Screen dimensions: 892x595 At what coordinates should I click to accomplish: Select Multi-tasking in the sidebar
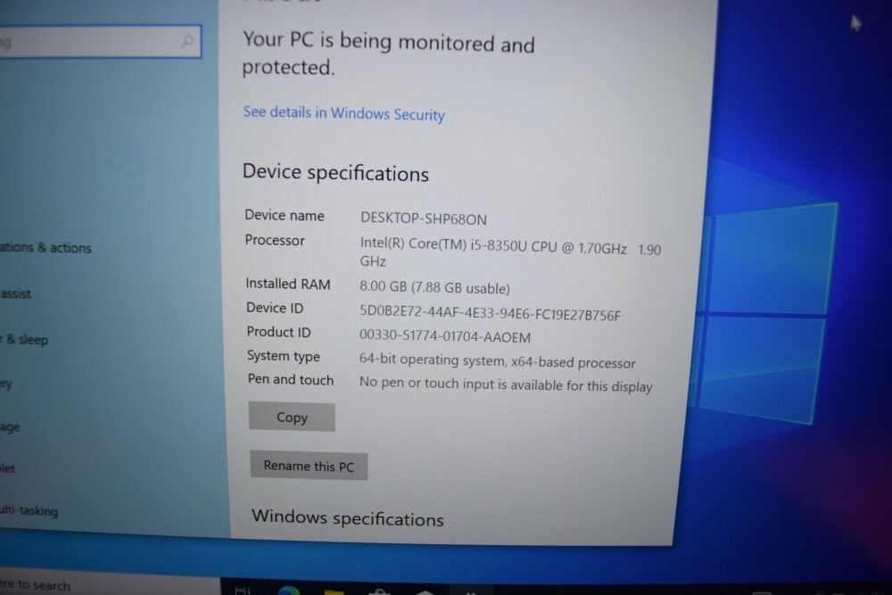coord(29,510)
